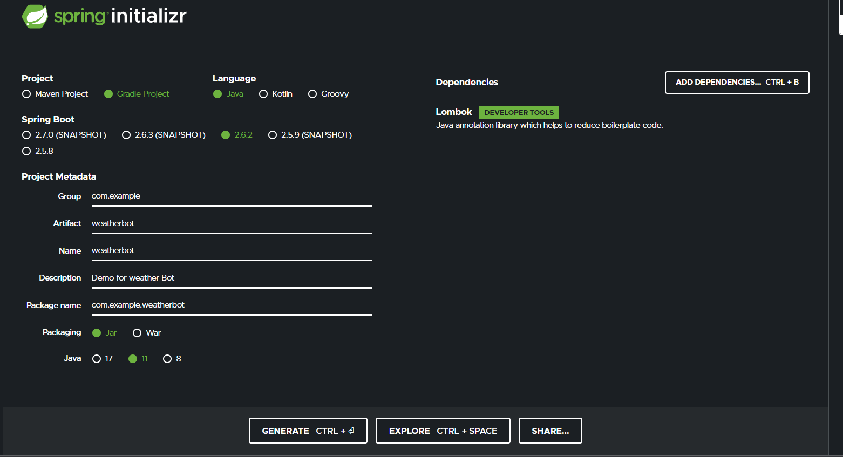The image size is (843, 457).
Task: Open the Add Dependencies dialog
Action: tap(737, 83)
